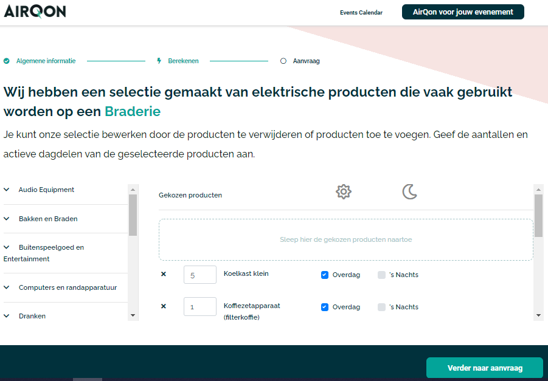This screenshot has height=381, width=548.
Task: Click the circle icon next to Aanvraag
Action: 283,60
